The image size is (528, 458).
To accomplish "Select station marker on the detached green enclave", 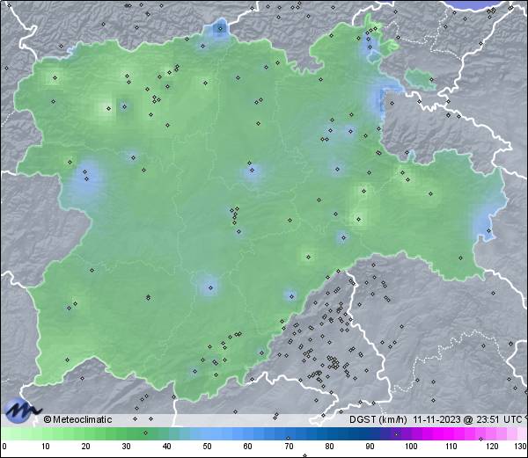I will click(x=432, y=80).
